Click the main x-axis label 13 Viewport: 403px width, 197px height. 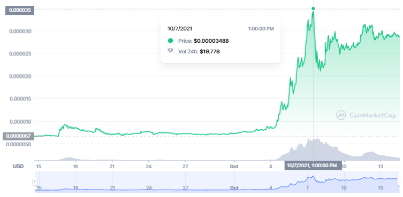pos(381,167)
